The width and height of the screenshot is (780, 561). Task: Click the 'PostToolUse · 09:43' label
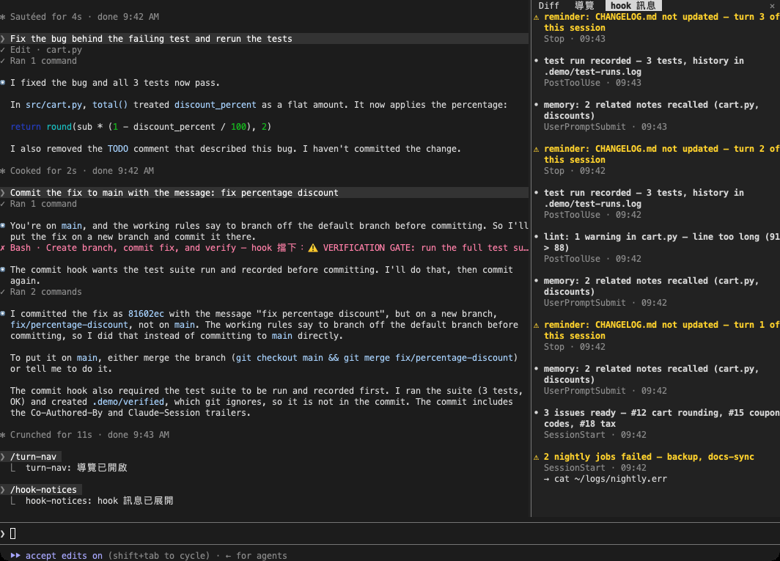[592, 83]
